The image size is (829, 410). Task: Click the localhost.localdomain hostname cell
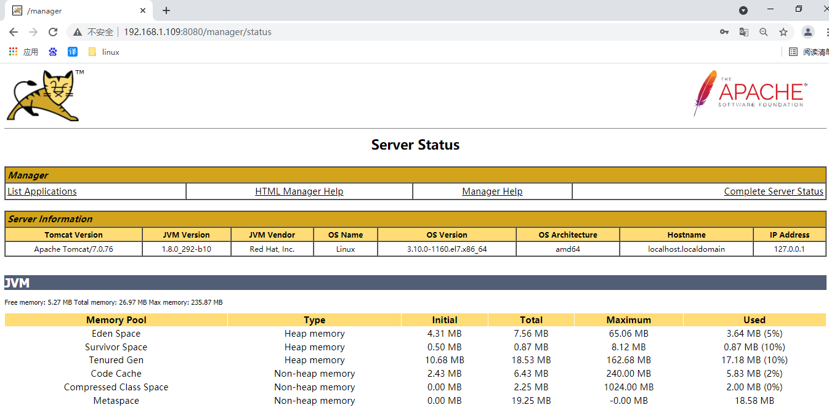(686, 249)
